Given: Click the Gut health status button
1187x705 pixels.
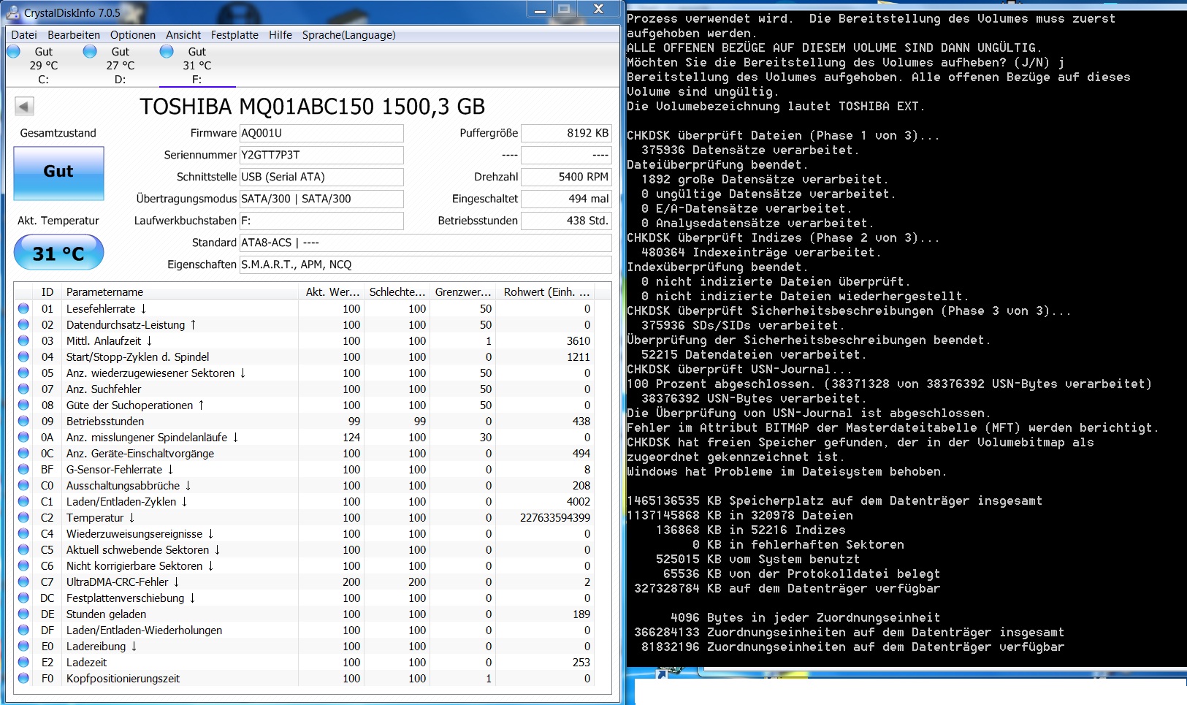Looking at the screenshot, I should (x=58, y=173).
